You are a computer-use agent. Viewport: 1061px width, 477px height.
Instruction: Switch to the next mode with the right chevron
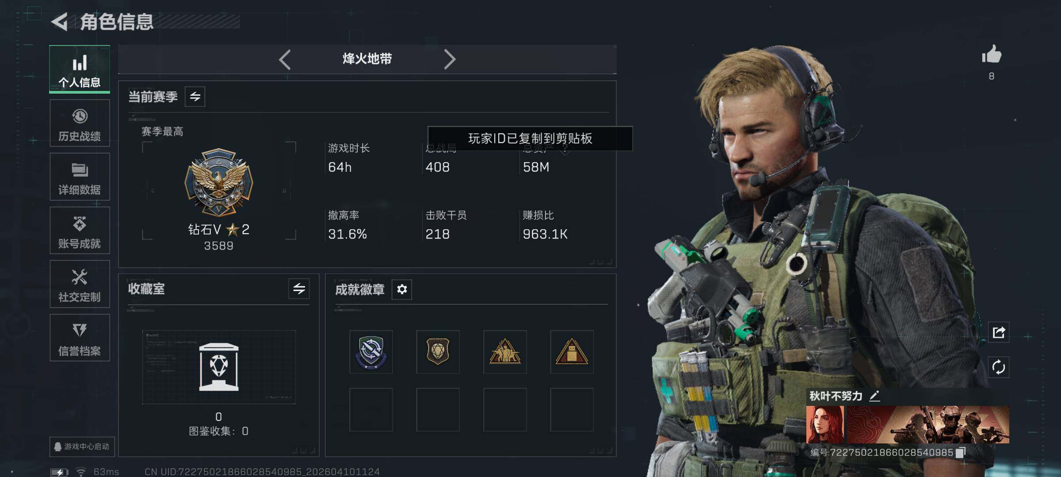click(450, 59)
